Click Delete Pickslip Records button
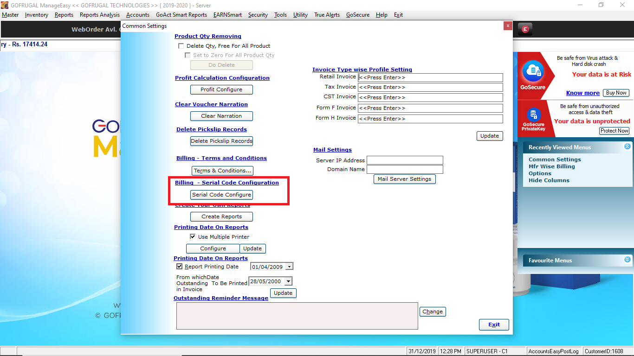Screen dimensions: 634x356 click(x=221, y=141)
